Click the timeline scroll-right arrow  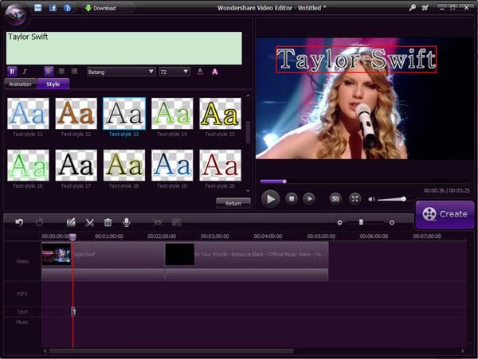point(463,351)
